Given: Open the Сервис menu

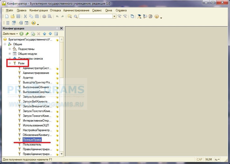Looking at the screenshot, I should [x=97, y=10].
